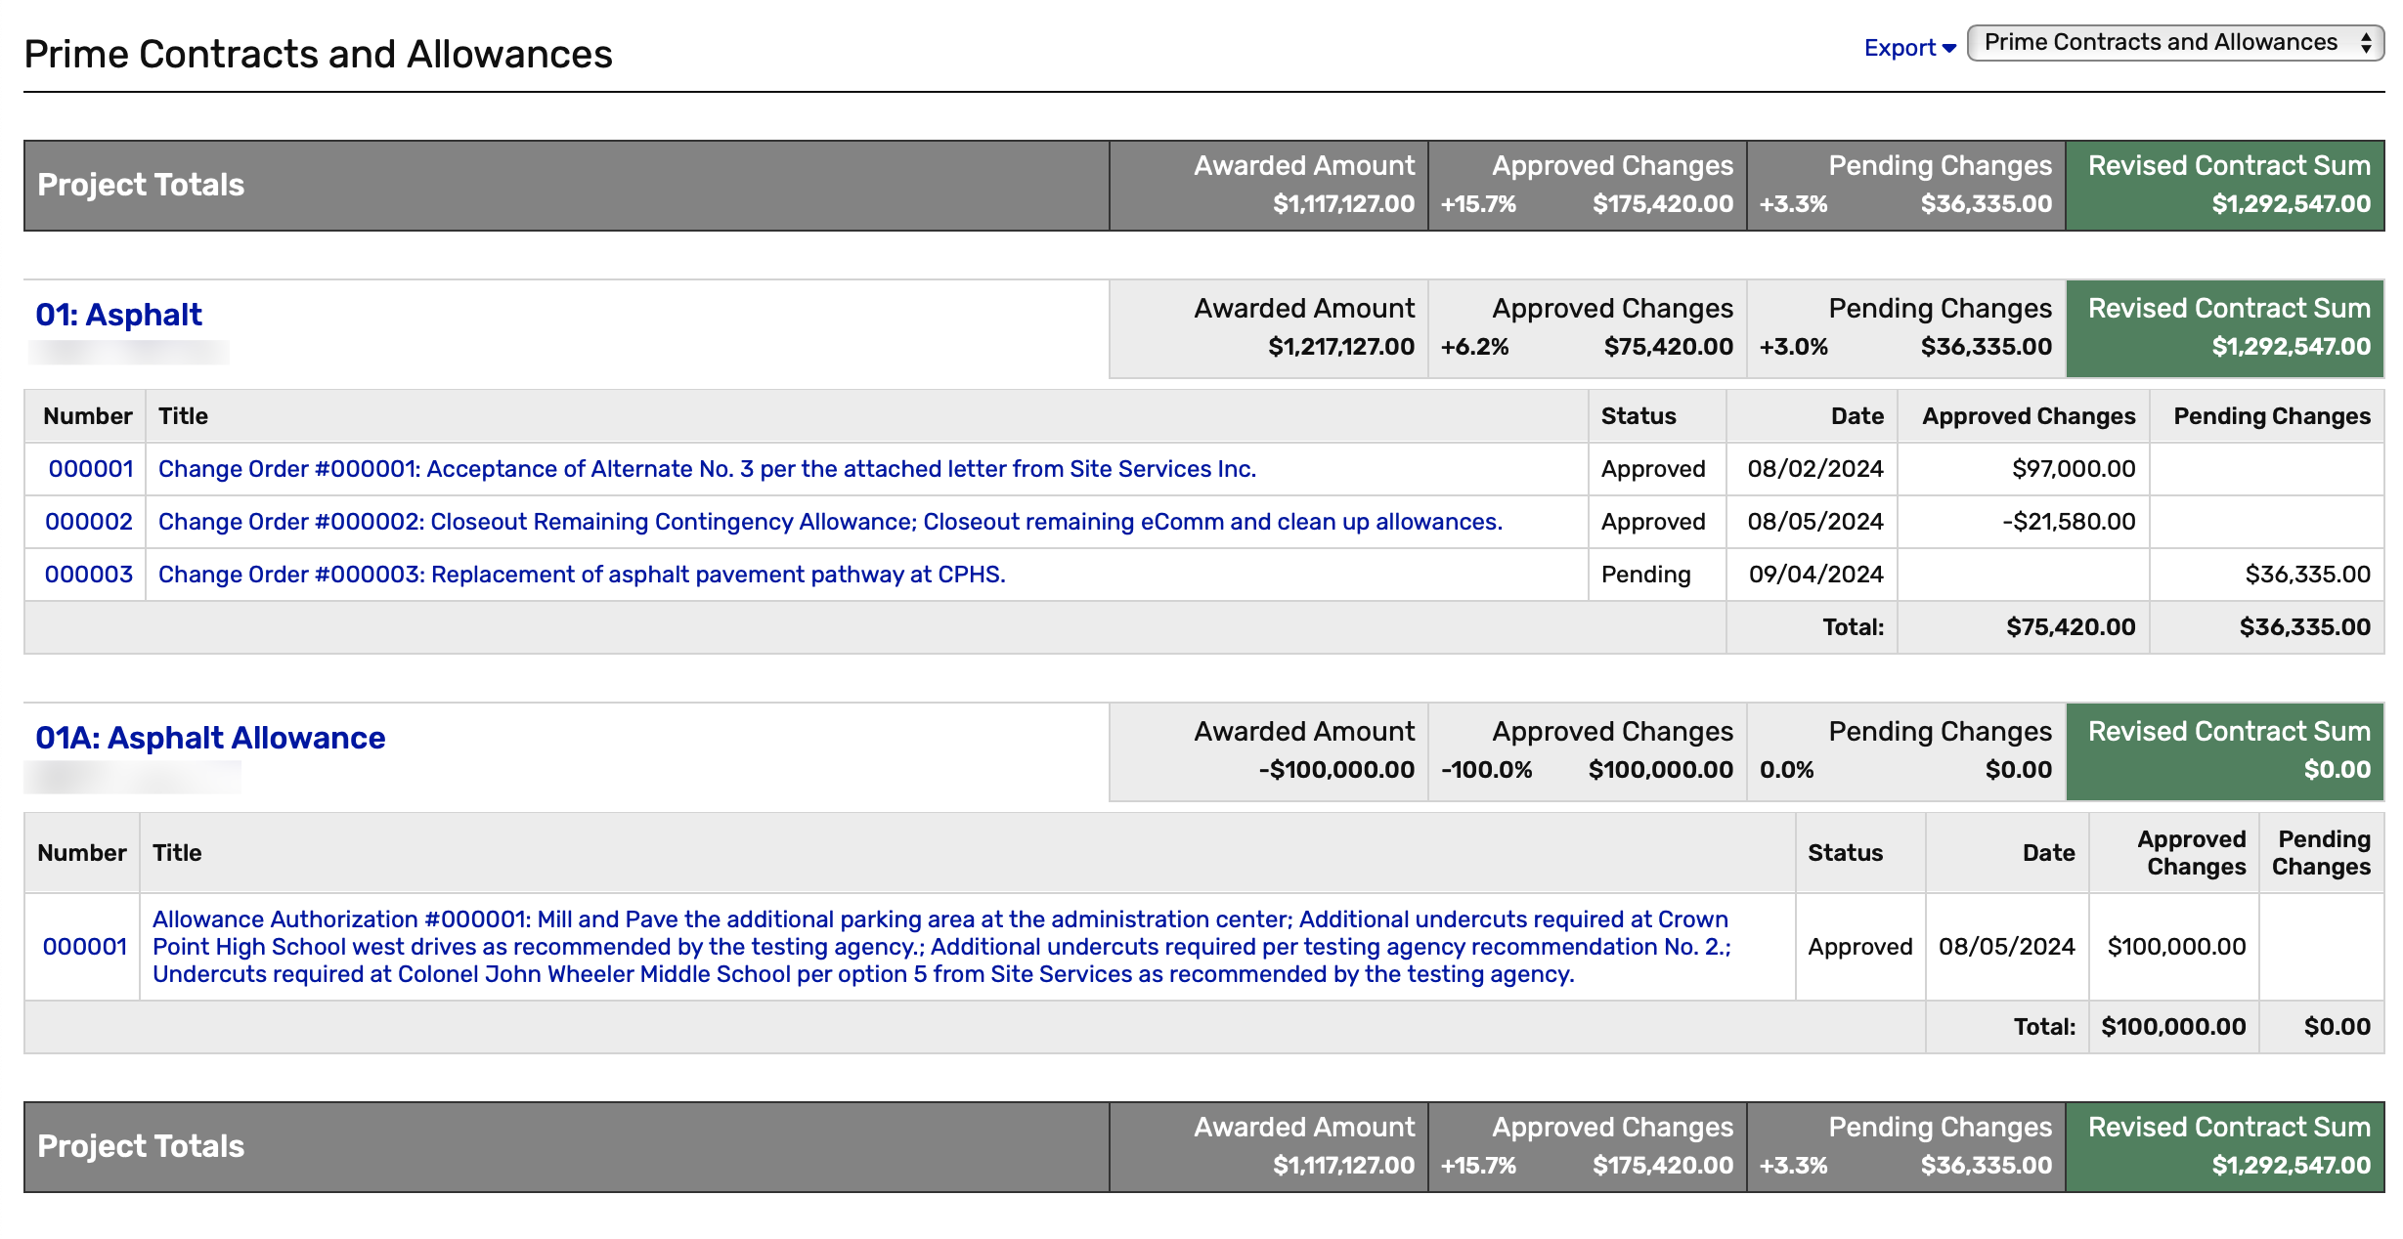Viewport: 2403px width, 1239px height.
Task: Open change order number 000003
Action: click(88, 575)
